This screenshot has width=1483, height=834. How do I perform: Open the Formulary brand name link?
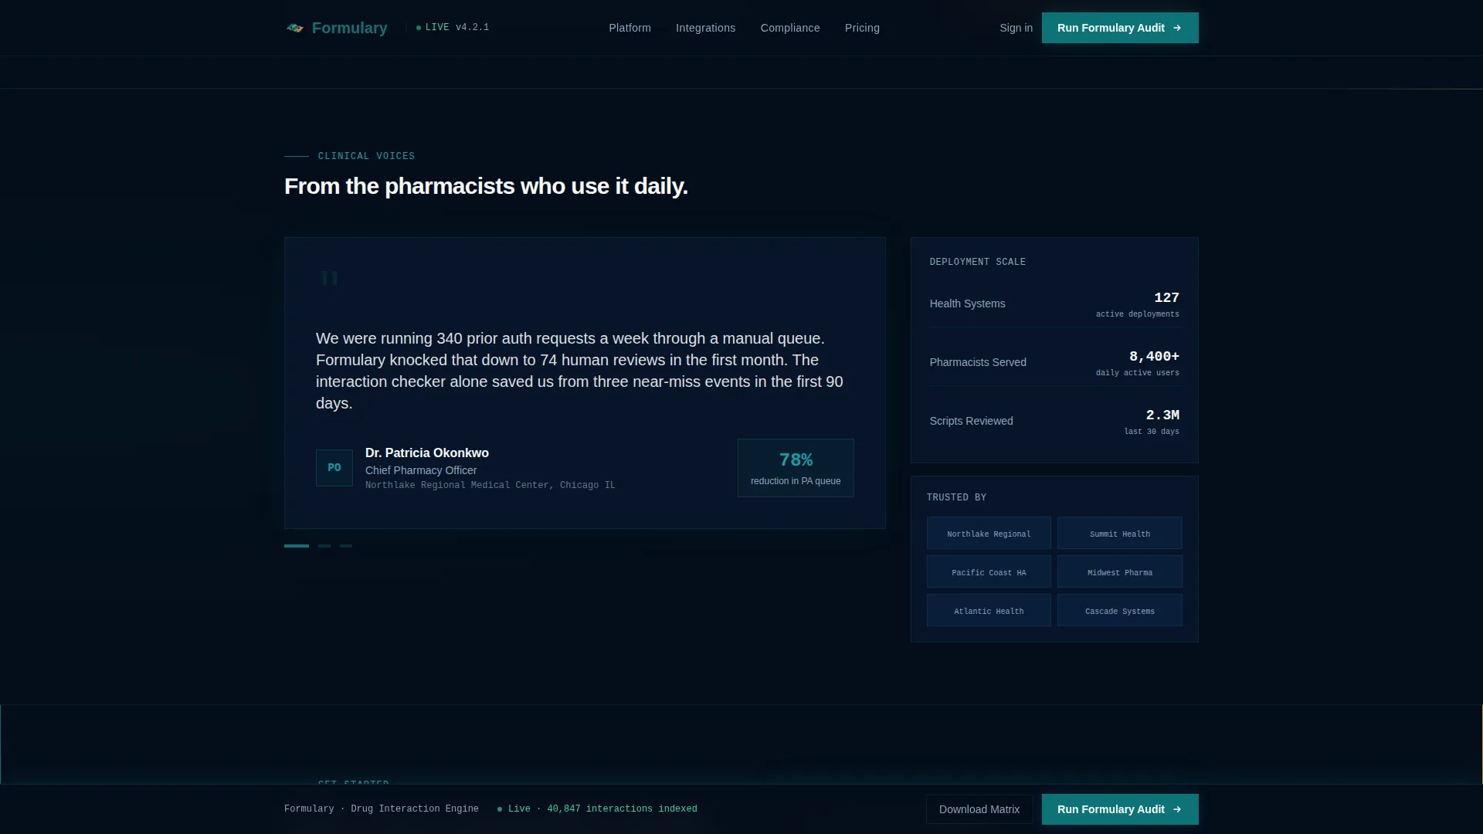[349, 28]
